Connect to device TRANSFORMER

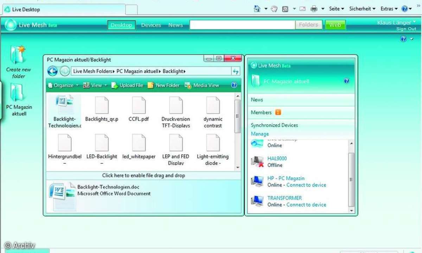[x=306, y=205]
